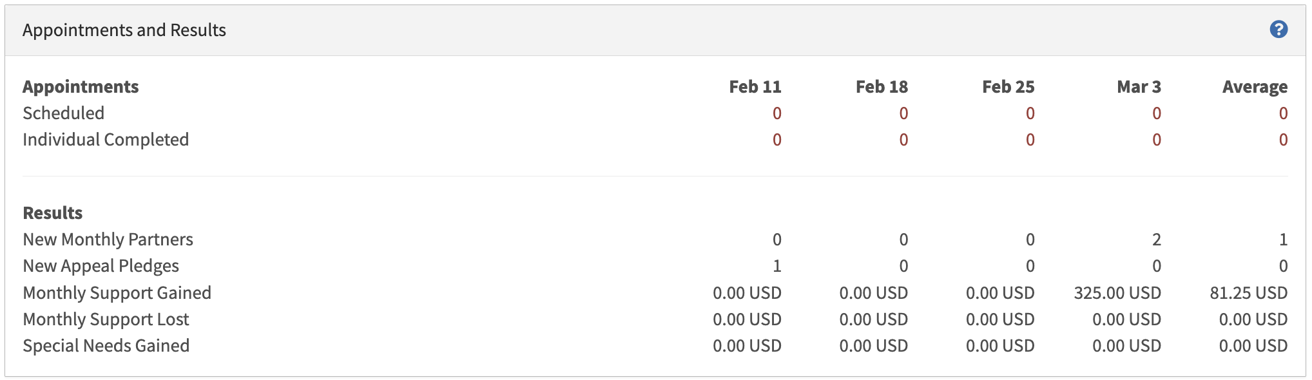Click the Monthly Support Lost label
The image size is (1312, 380).
(106, 319)
